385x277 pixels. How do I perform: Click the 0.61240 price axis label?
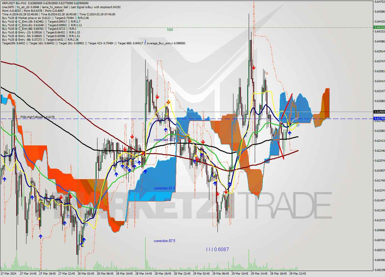pyautogui.click(x=380, y=210)
